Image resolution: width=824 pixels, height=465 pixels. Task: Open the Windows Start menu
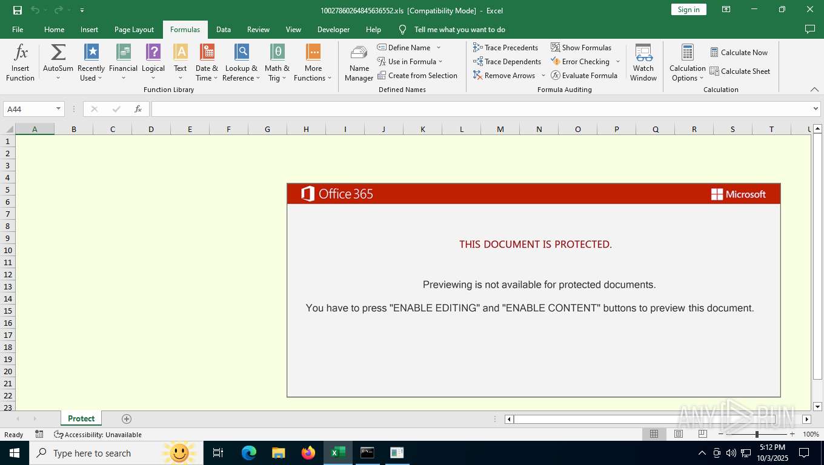click(14, 453)
